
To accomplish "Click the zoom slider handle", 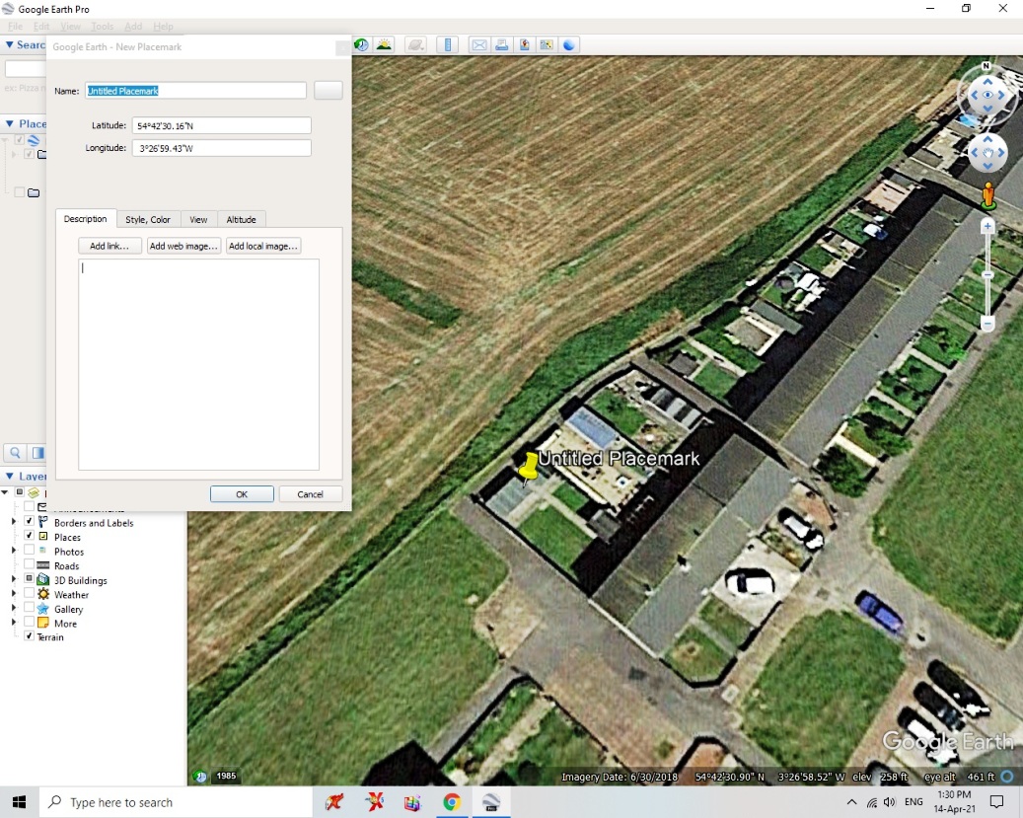I will [x=987, y=275].
